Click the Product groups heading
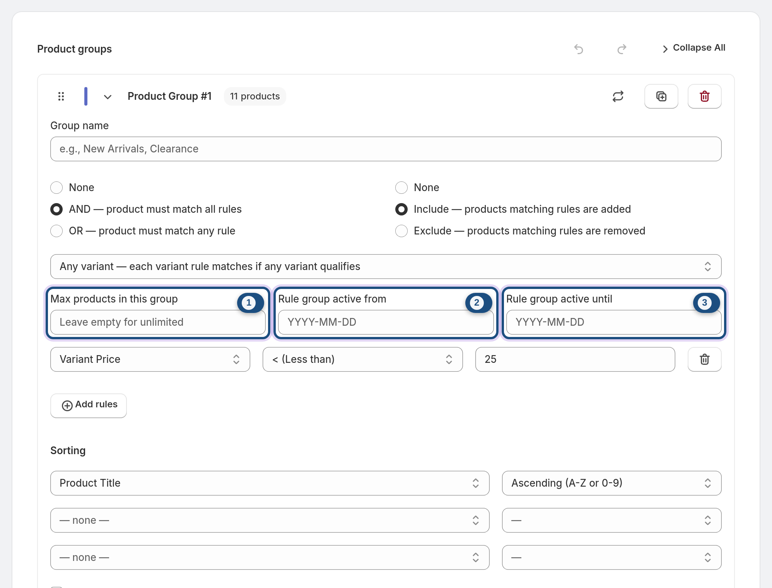Screen dimensions: 772x588 (74, 49)
